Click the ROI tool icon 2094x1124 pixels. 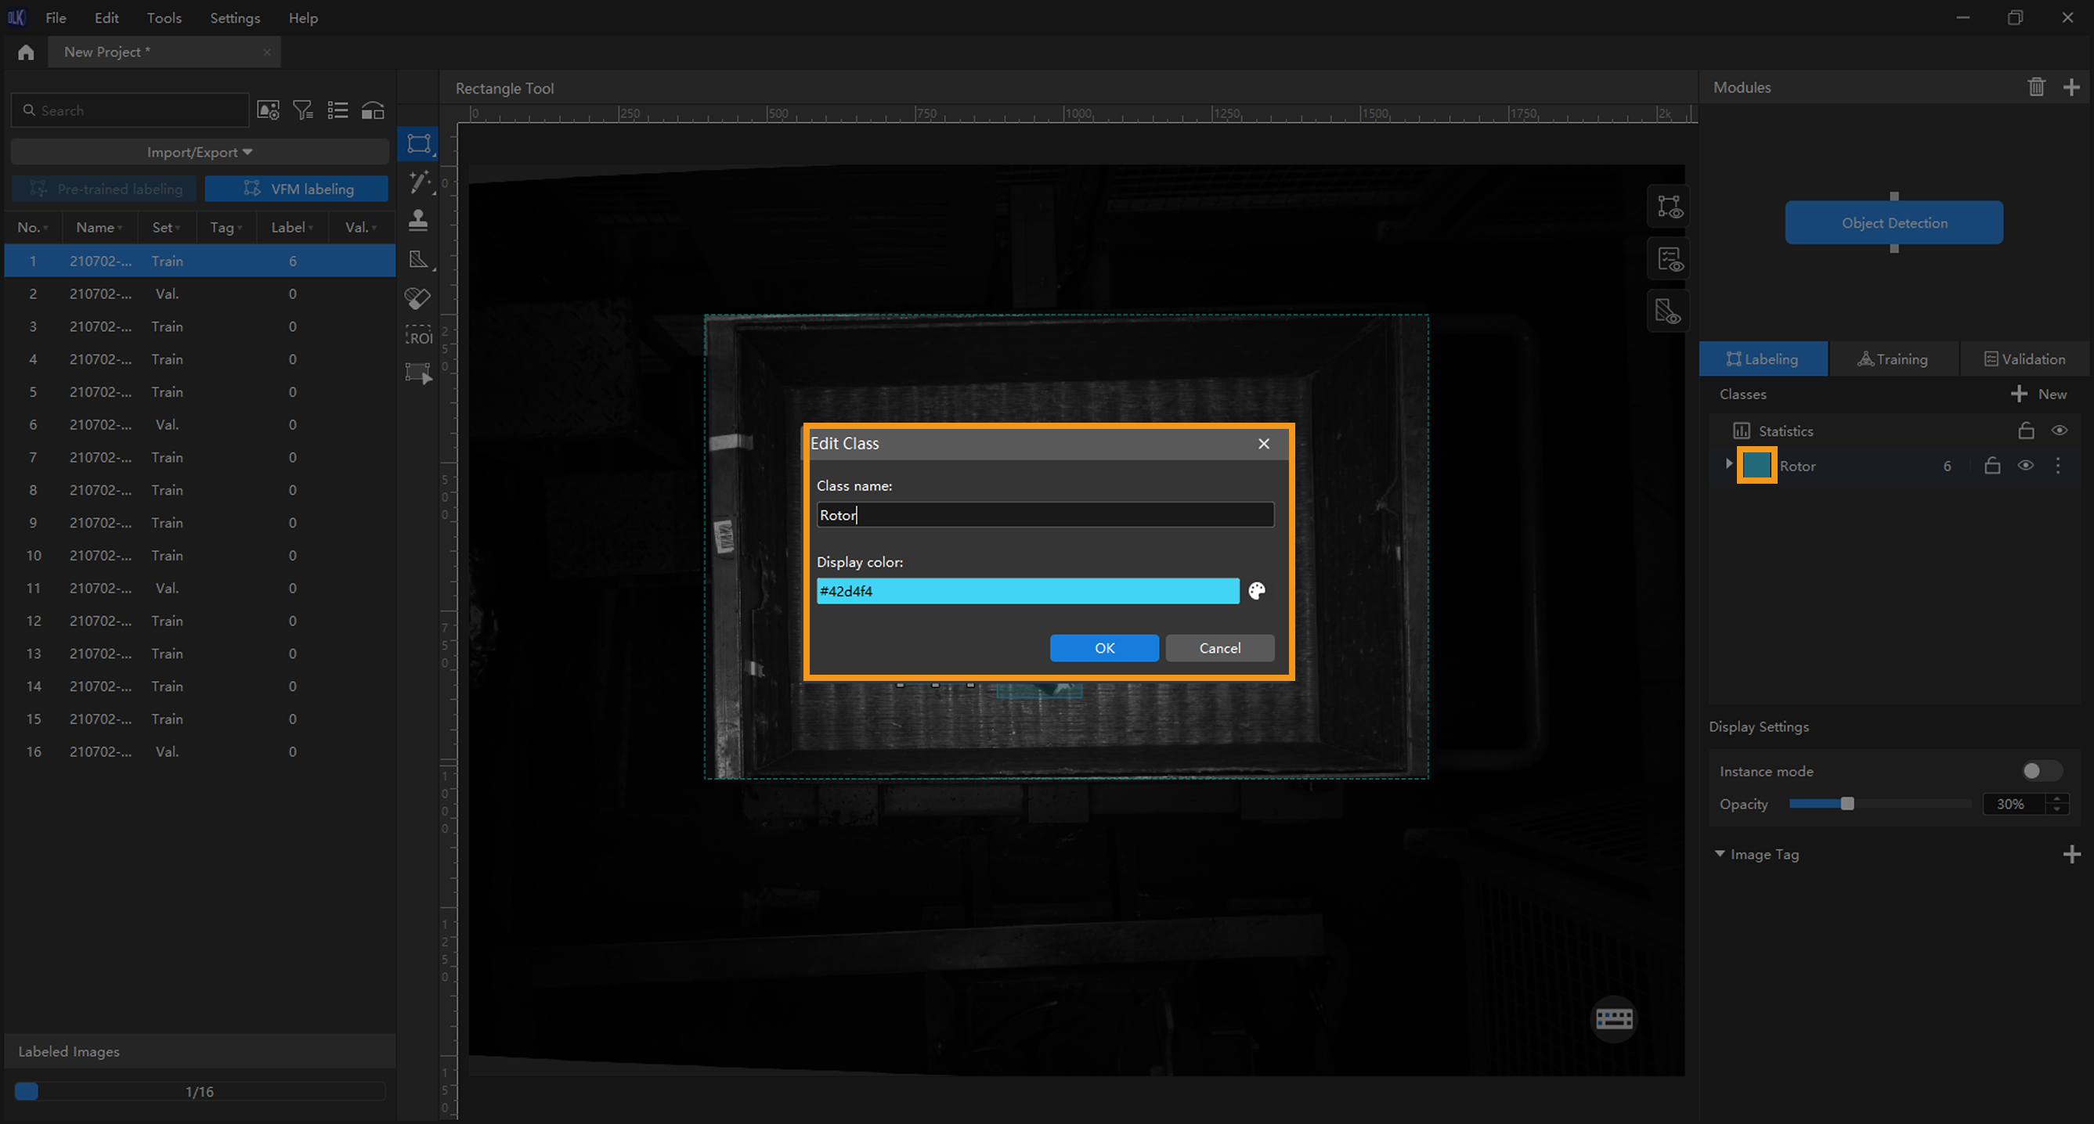419,335
